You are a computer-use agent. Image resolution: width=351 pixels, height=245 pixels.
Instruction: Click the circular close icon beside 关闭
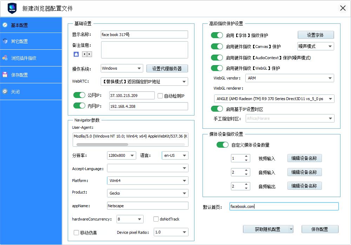click(6, 91)
